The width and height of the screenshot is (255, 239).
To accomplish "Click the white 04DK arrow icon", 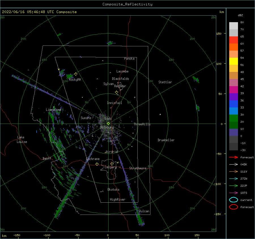I will pos(233,165).
